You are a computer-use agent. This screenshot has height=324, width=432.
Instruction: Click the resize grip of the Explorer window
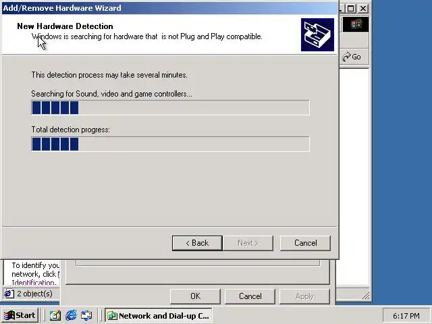click(x=365, y=296)
